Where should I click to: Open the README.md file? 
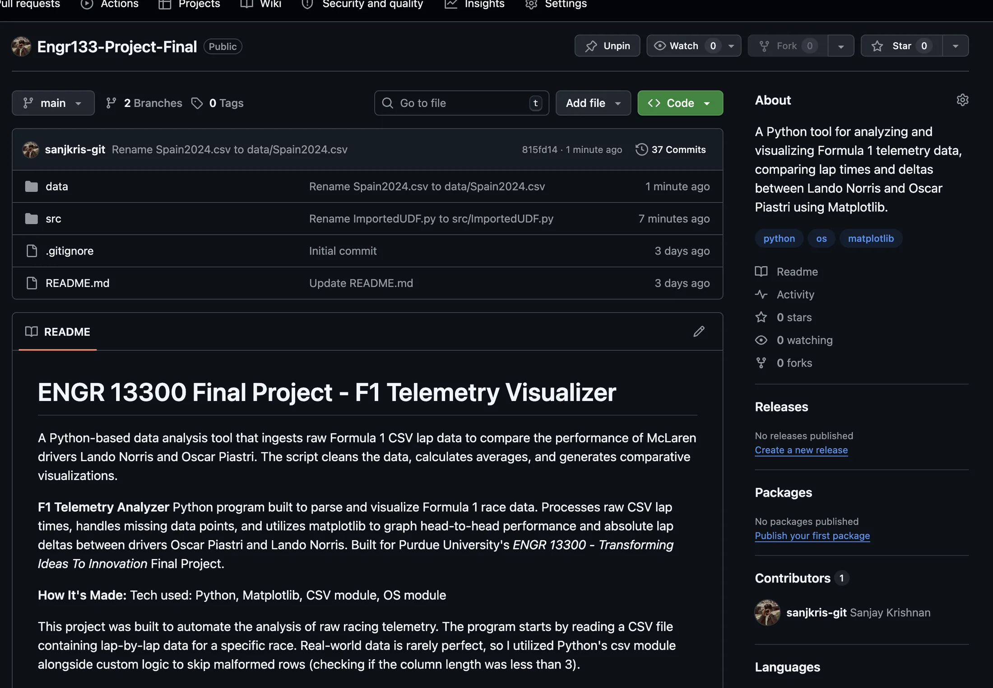78,283
